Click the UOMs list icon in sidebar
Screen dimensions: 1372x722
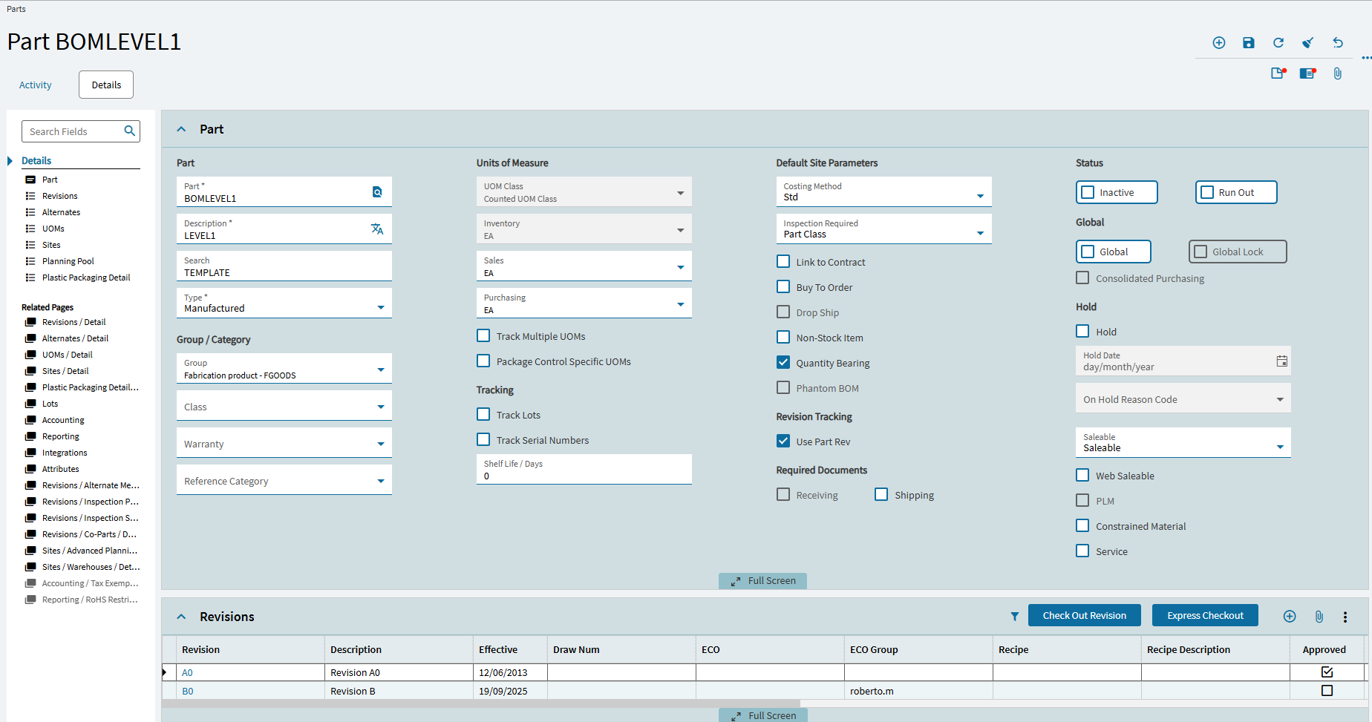[30, 229]
